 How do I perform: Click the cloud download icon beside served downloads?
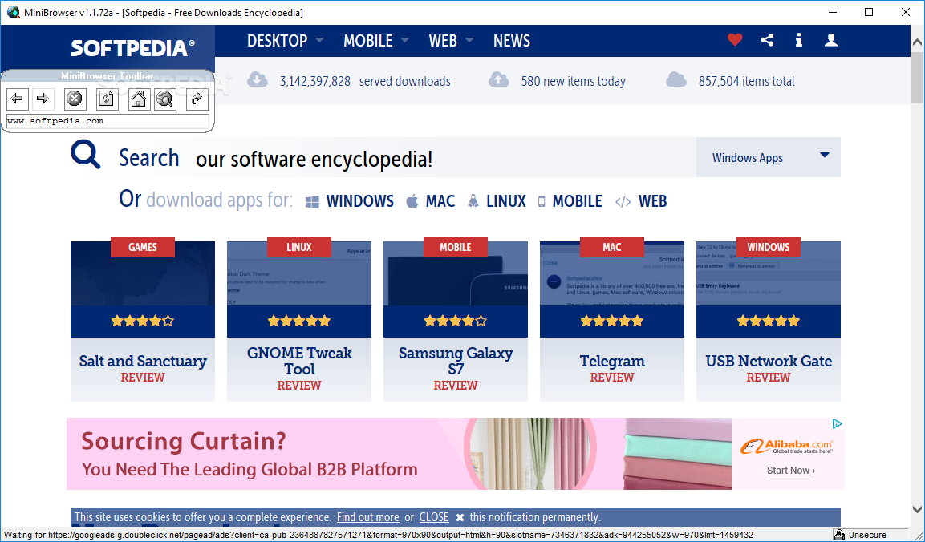pos(258,79)
